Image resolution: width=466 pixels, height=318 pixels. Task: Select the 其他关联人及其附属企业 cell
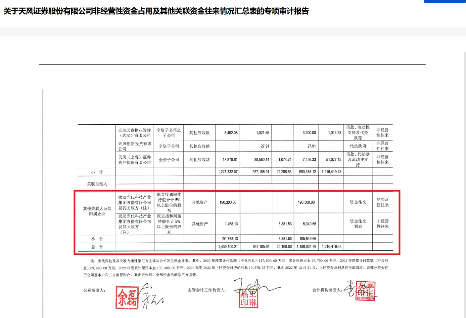pos(97,211)
